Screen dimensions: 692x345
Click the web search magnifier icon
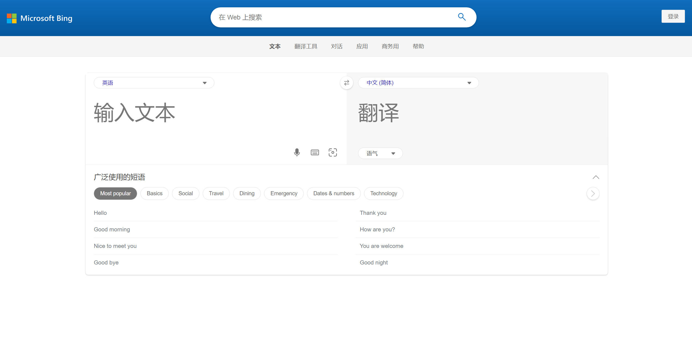pos(462,17)
